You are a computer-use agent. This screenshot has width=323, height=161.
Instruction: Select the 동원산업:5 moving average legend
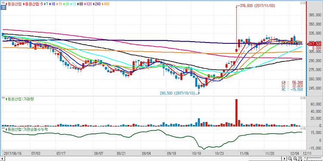pos(33,4)
